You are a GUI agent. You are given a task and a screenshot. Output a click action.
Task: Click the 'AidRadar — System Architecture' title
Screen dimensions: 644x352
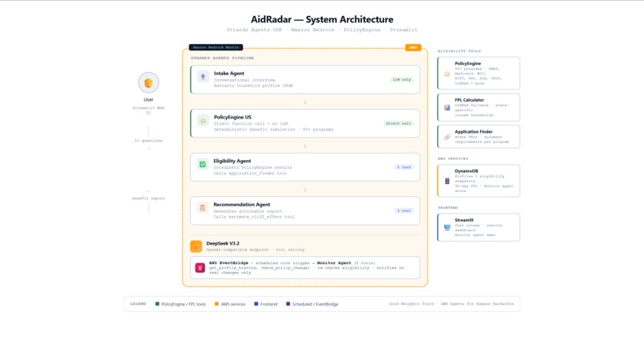coord(322,19)
